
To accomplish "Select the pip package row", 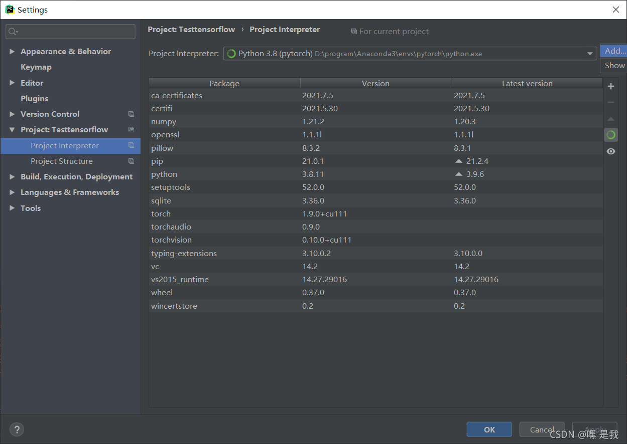I will [x=376, y=161].
